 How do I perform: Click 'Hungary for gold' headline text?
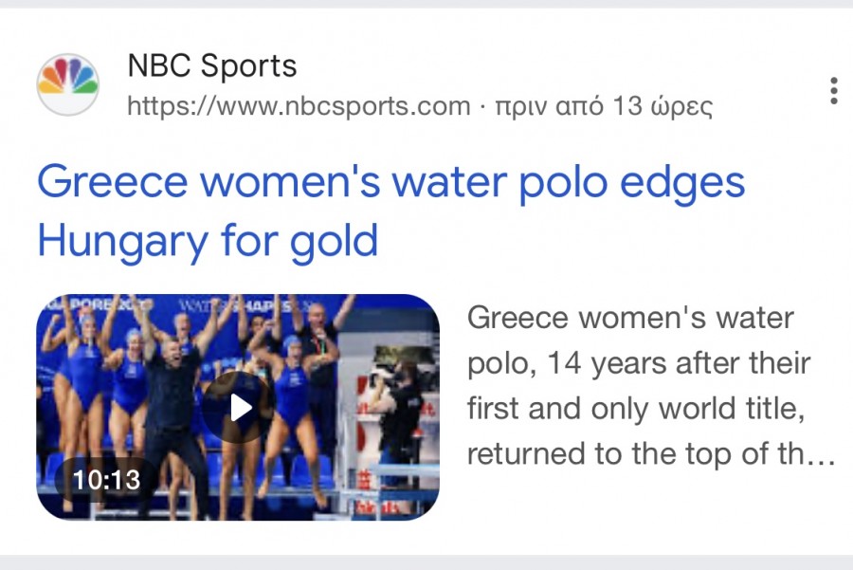(208, 241)
